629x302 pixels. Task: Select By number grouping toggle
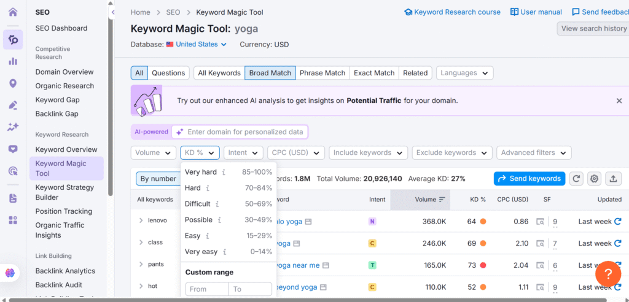point(158,179)
